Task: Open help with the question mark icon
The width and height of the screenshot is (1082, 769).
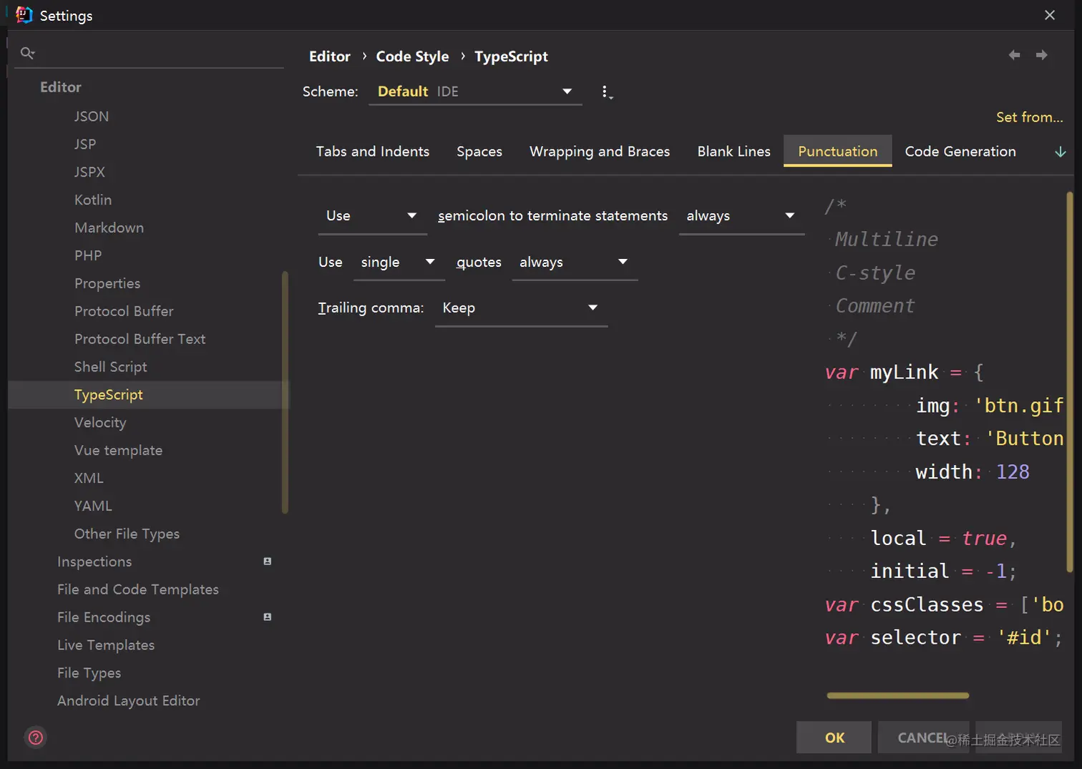Action: point(36,738)
